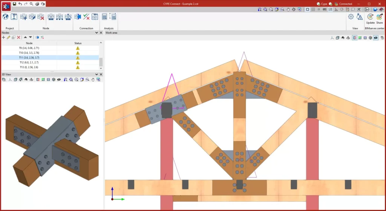The height and width of the screenshot is (211, 386).
Task: Toggle the eye visibility button in the work area toolbar
Action: coord(376,38)
